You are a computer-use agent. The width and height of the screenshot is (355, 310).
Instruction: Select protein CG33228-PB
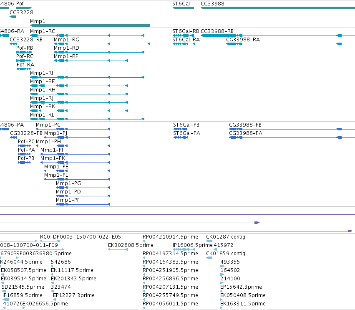point(26,133)
